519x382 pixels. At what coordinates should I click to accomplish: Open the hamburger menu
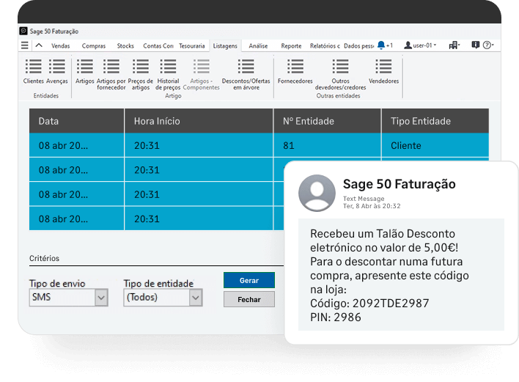point(24,45)
